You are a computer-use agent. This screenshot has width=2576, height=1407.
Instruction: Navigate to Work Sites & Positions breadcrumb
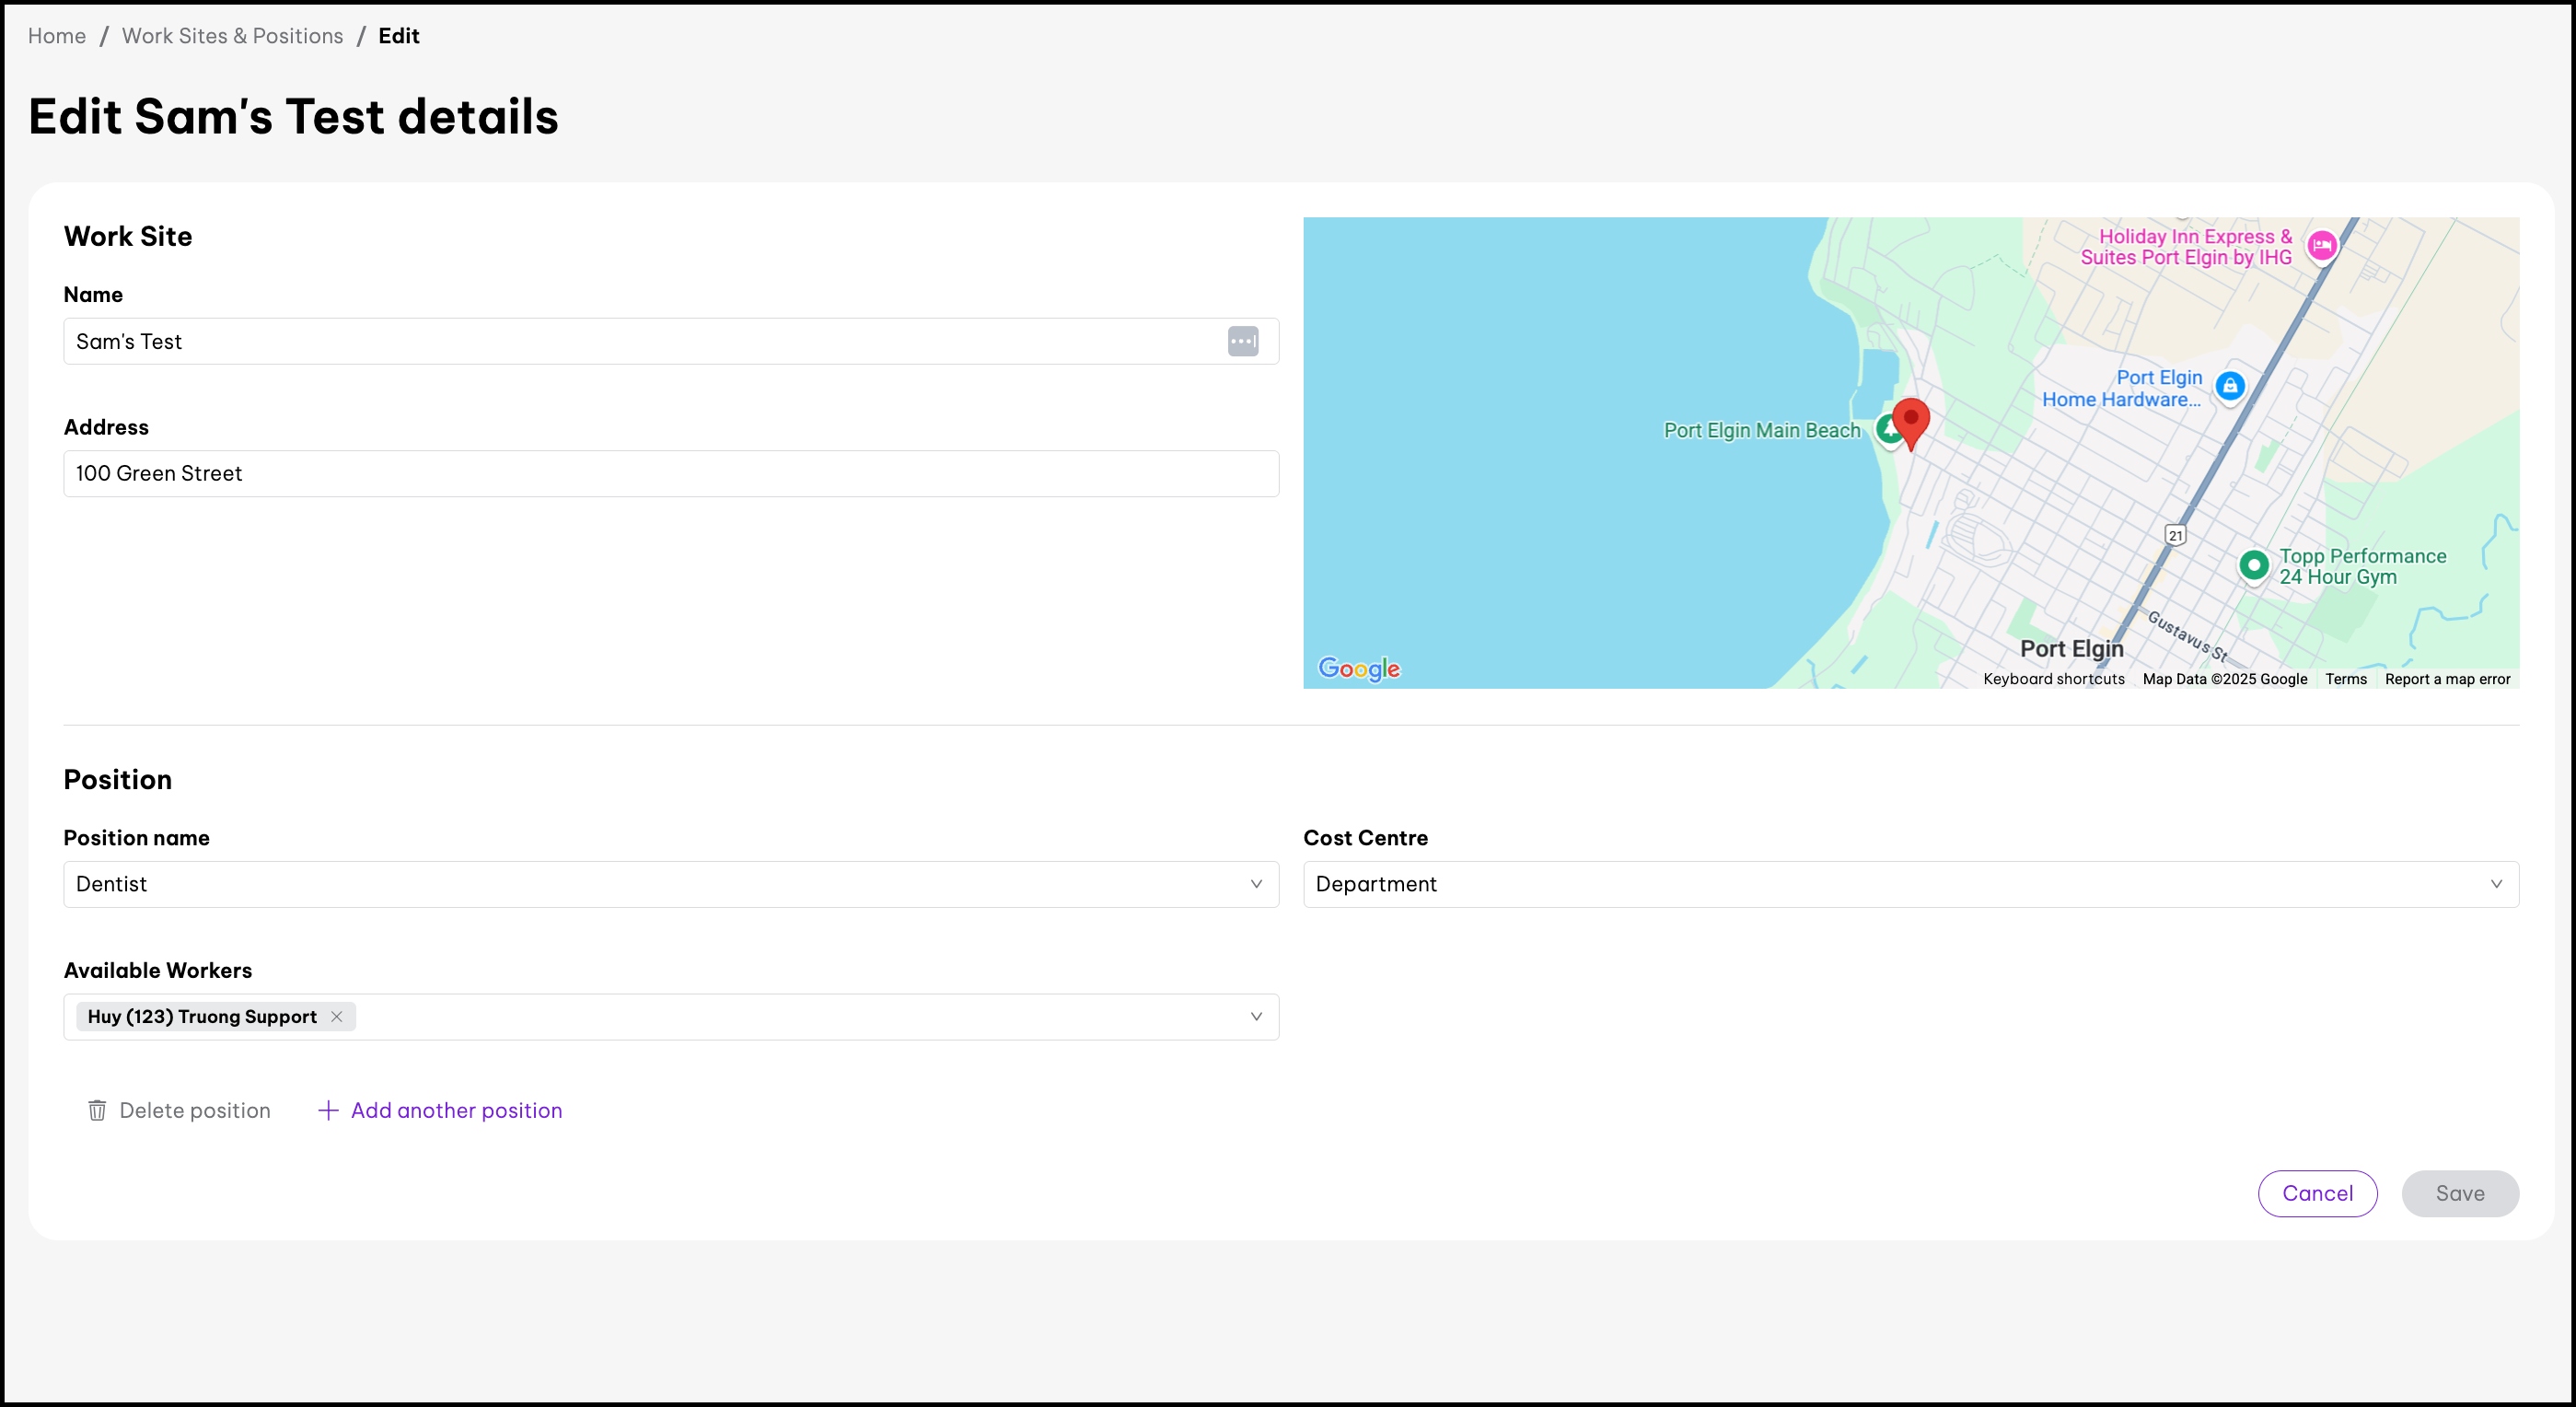(232, 36)
